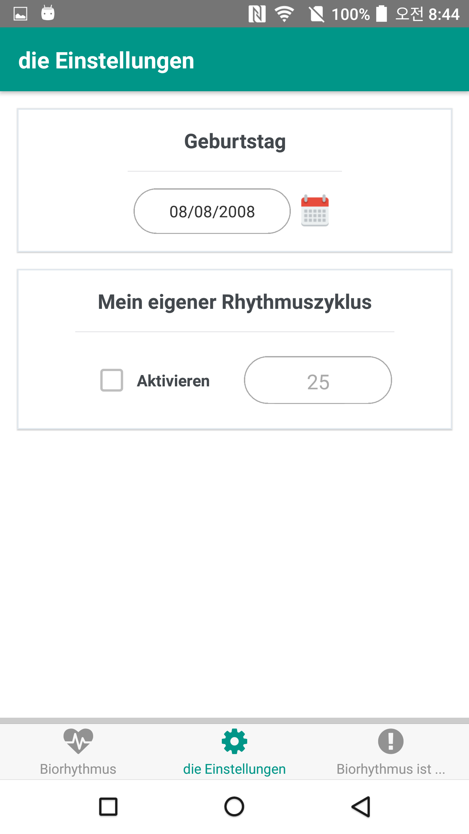Tap the Android home circle button

[234, 807]
